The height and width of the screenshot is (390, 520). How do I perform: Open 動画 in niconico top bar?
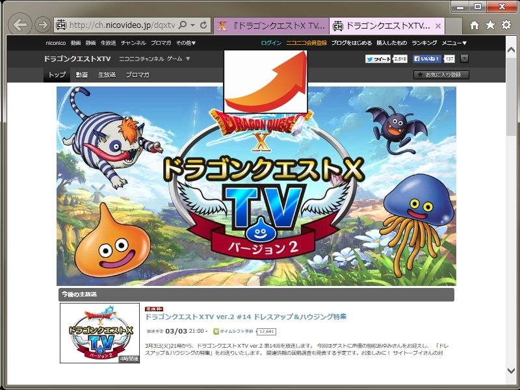[x=75, y=43]
